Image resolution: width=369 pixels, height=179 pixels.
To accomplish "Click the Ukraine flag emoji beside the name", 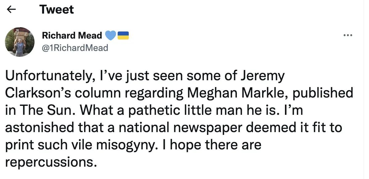I will point(123,35).
